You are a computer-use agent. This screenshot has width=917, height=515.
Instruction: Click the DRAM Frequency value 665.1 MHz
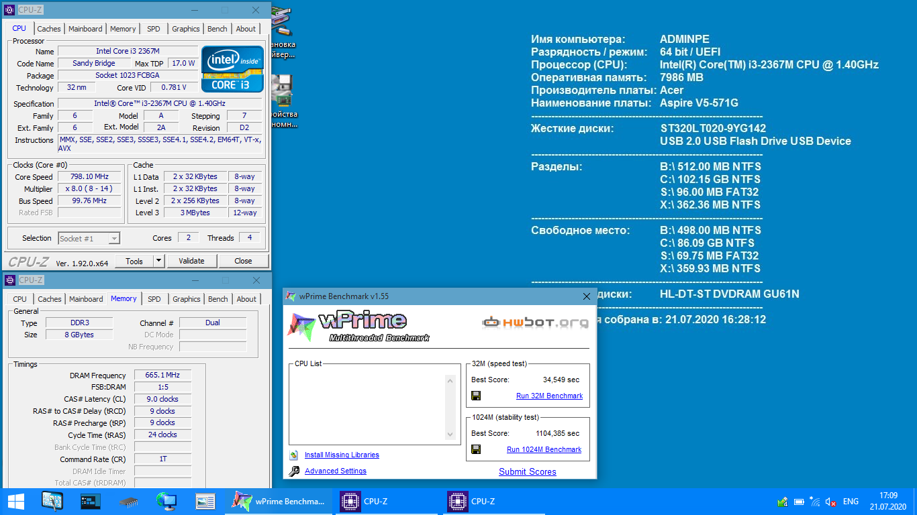(x=162, y=376)
